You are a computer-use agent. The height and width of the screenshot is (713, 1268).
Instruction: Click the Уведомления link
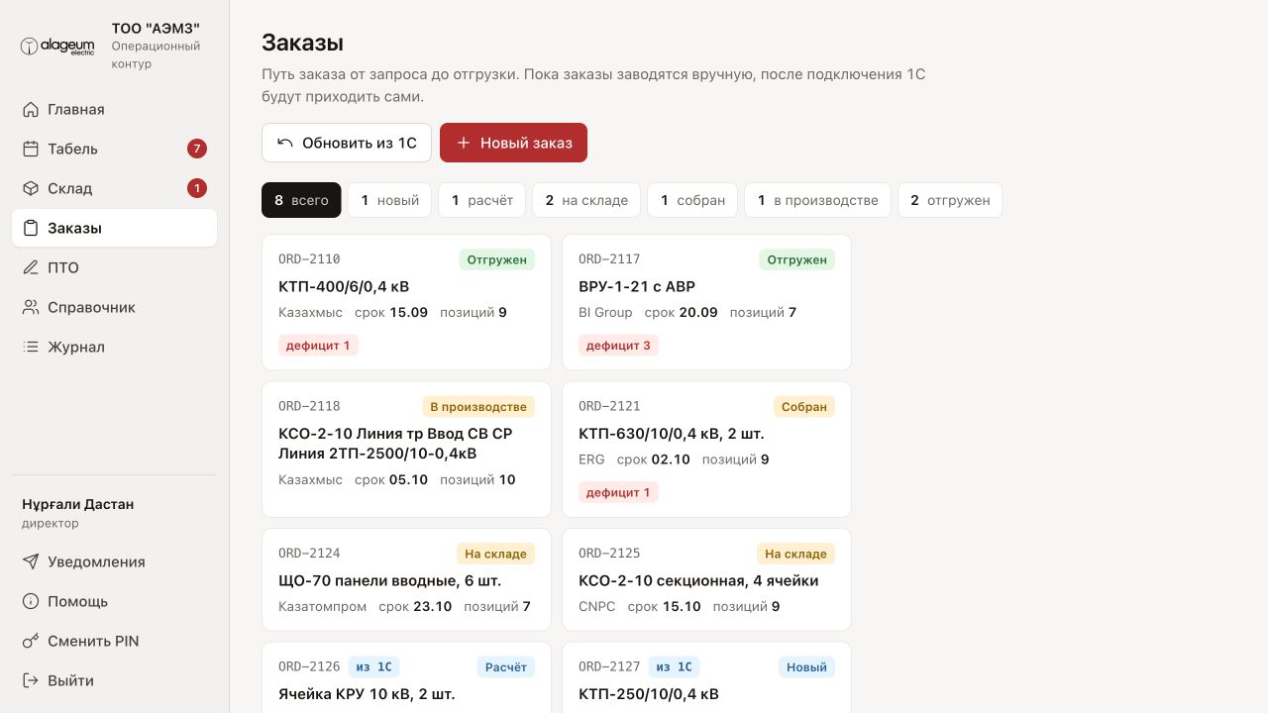point(114,561)
